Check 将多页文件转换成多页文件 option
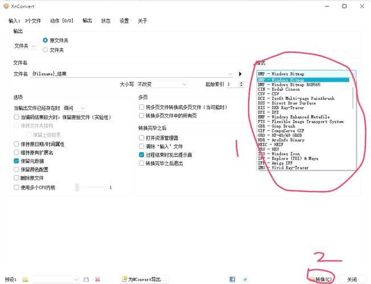 (x=142, y=107)
